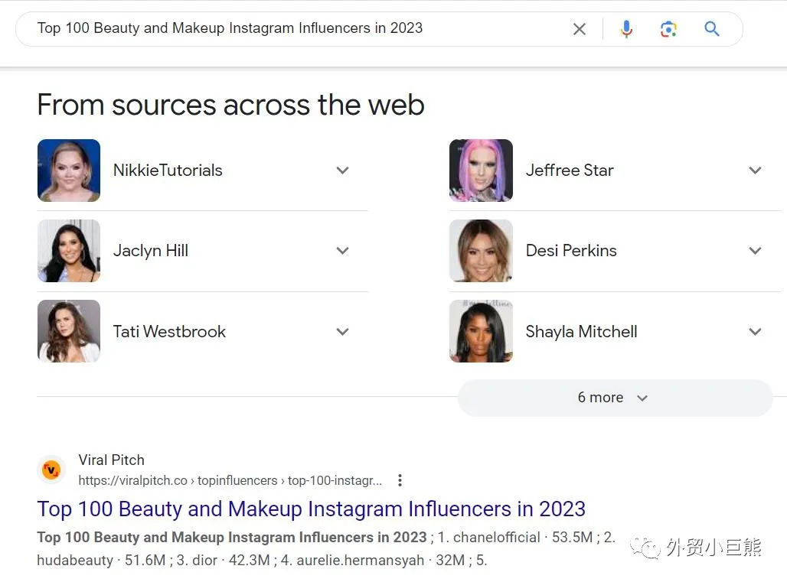
Task: Click the blue magnifier search button
Action: click(712, 29)
